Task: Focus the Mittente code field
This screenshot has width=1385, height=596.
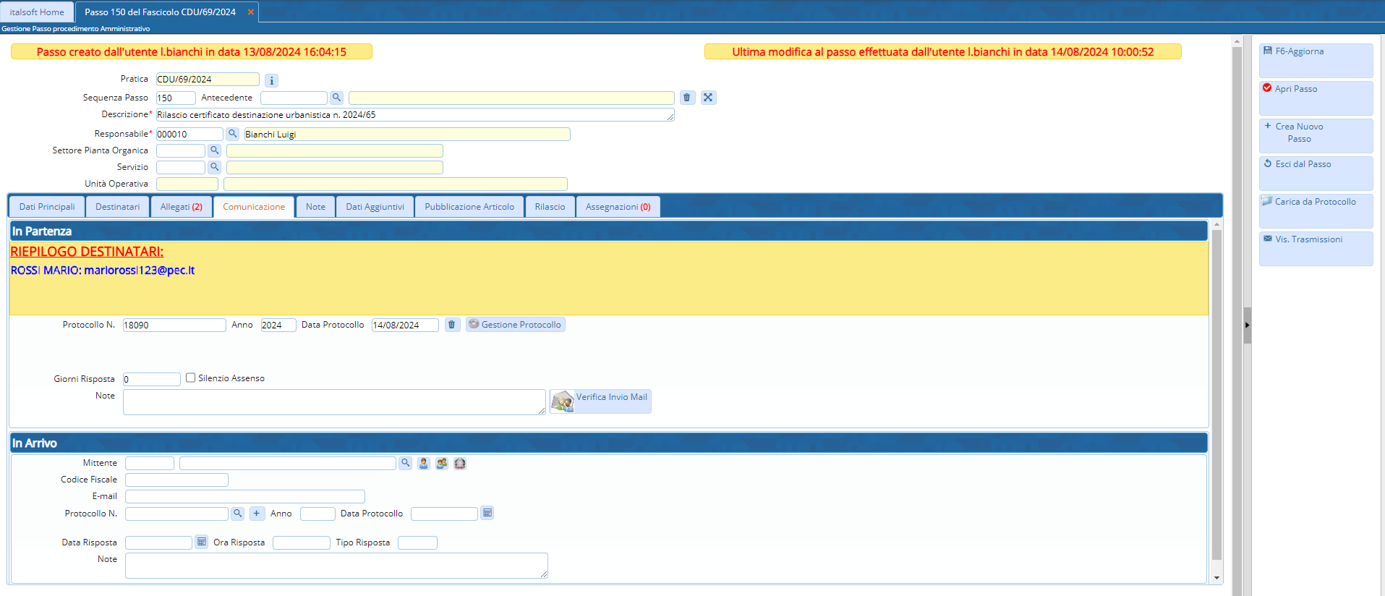Action: tap(150, 463)
